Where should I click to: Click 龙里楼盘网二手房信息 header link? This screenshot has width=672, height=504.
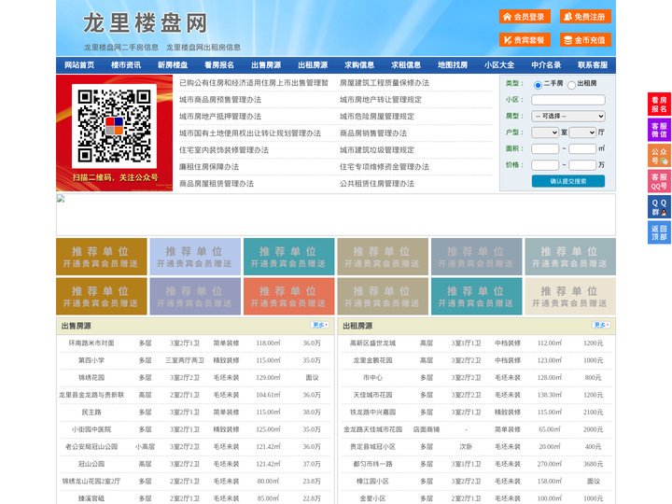coord(121,48)
